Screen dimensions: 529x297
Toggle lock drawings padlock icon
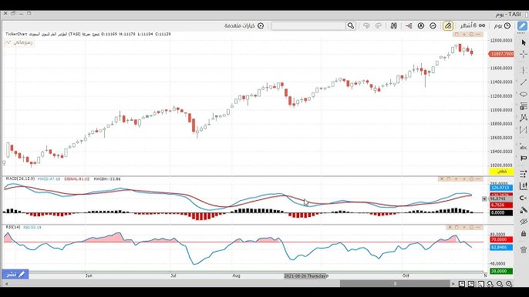point(524,233)
